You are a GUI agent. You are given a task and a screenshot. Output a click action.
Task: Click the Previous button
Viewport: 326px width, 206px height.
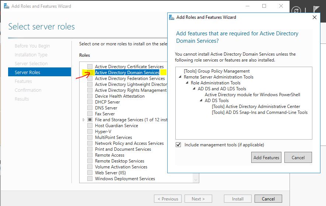(168, 199)
